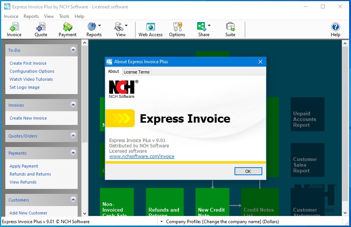This screenshot has height=227, width=351.
Task: Click the Share toolbar icon
Action: [202, 29]
